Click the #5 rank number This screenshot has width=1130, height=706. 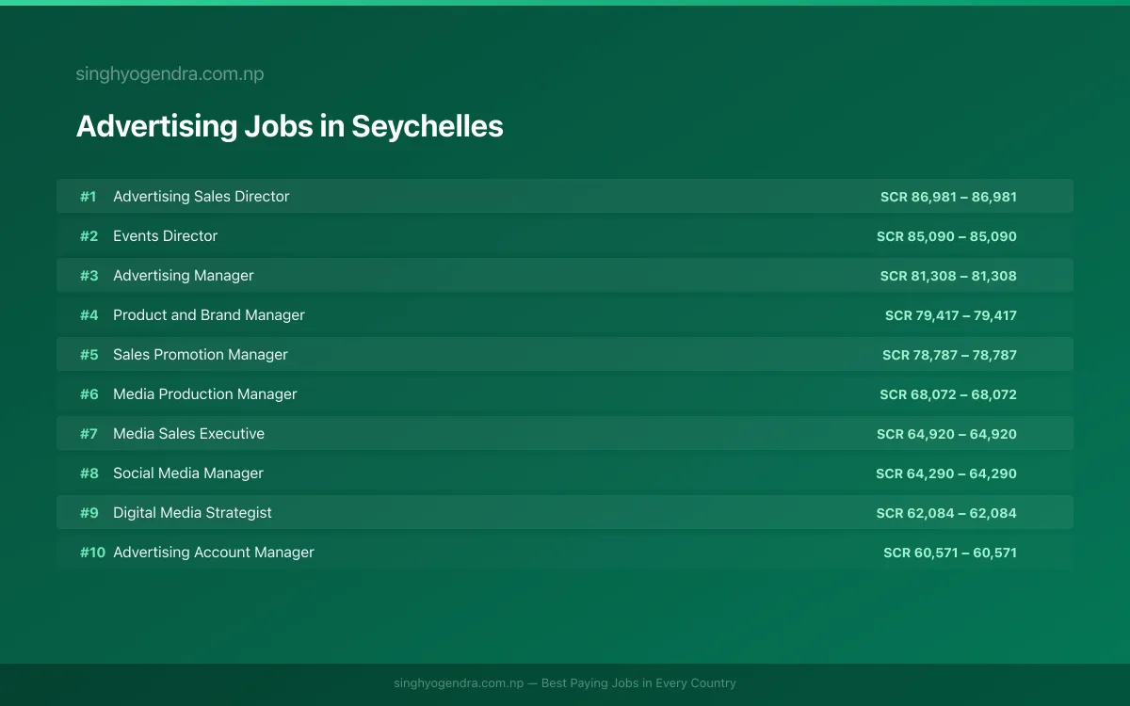(x=89, y=355)
